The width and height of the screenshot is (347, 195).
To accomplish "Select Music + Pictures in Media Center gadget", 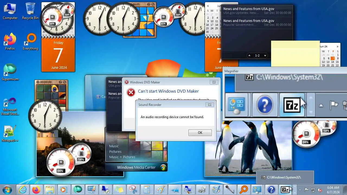I will click(x=122, y=157).
